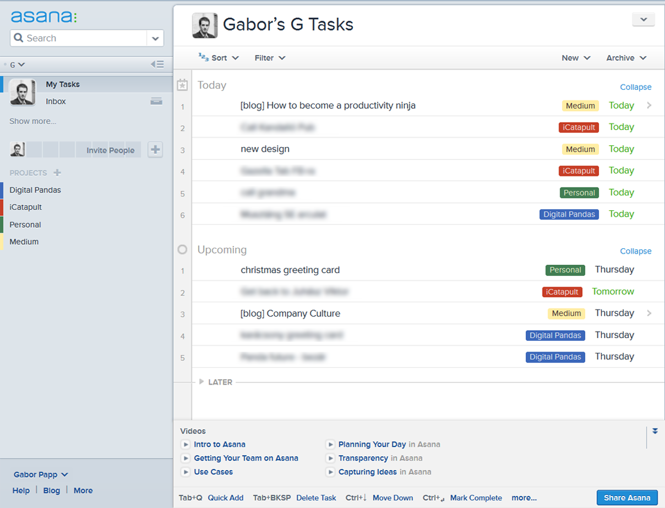Open the Sort dropdown
Image resolution: width=665 pixels, height=508 pixels.
tap(219, 58)
